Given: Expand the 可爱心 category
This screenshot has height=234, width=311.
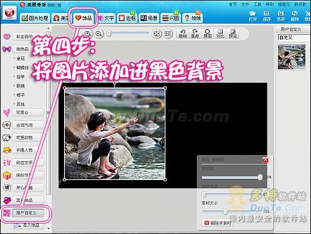Looking at the screenshot, I should pos(28,112).
